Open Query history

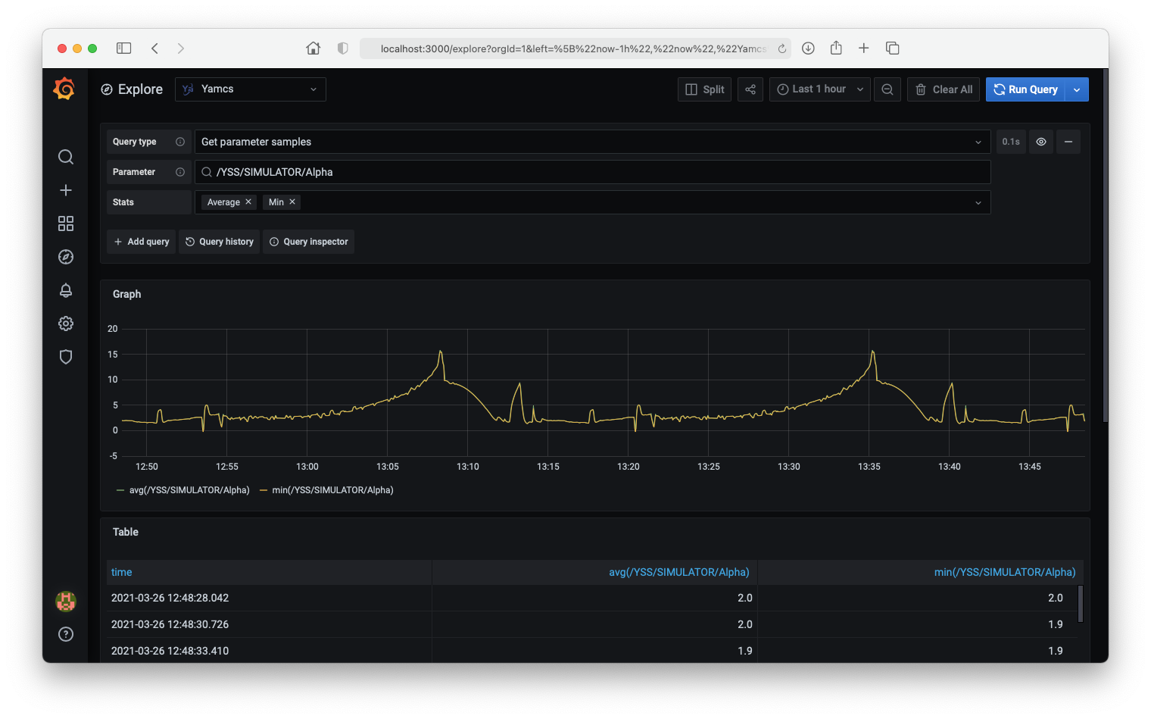pyautogui.click(x=220, y=242)
